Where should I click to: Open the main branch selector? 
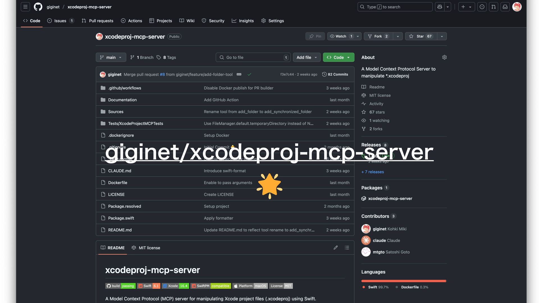[x=111, y=57]
